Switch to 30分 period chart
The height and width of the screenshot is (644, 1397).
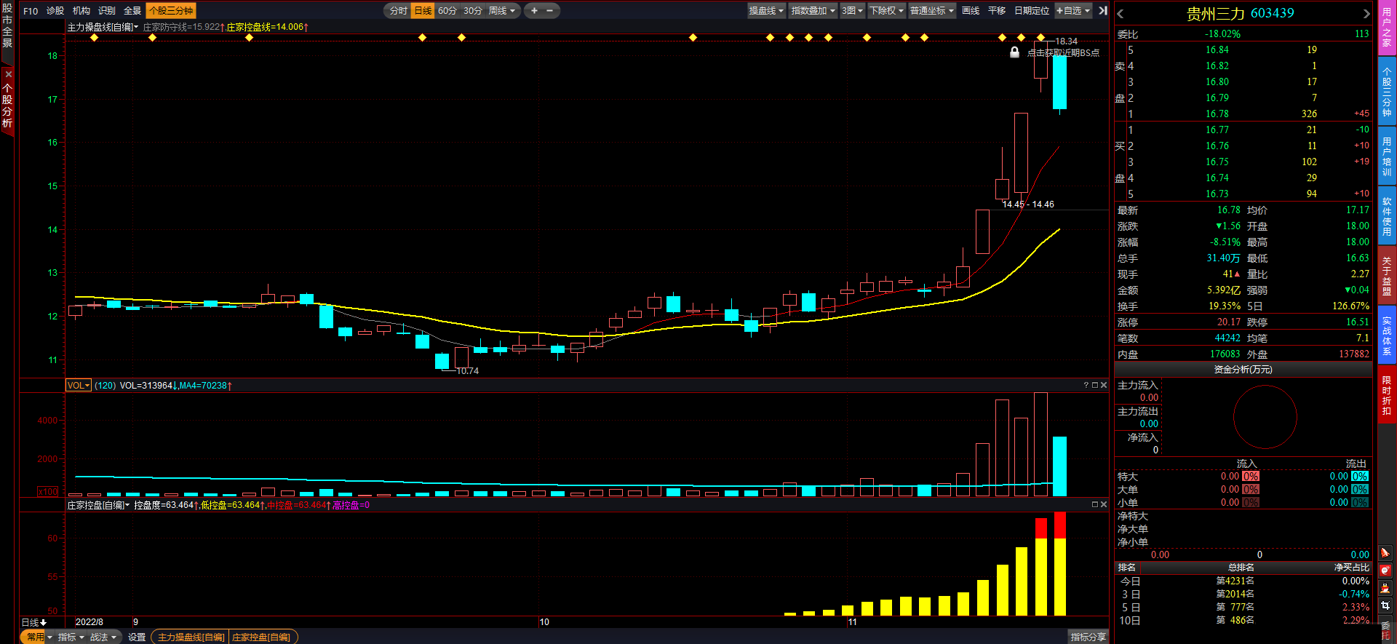pos(473,11)
